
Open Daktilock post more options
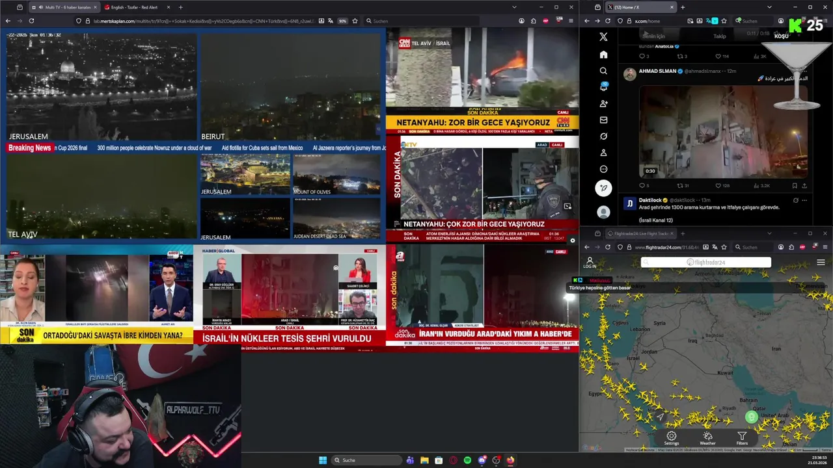(805, 200)
